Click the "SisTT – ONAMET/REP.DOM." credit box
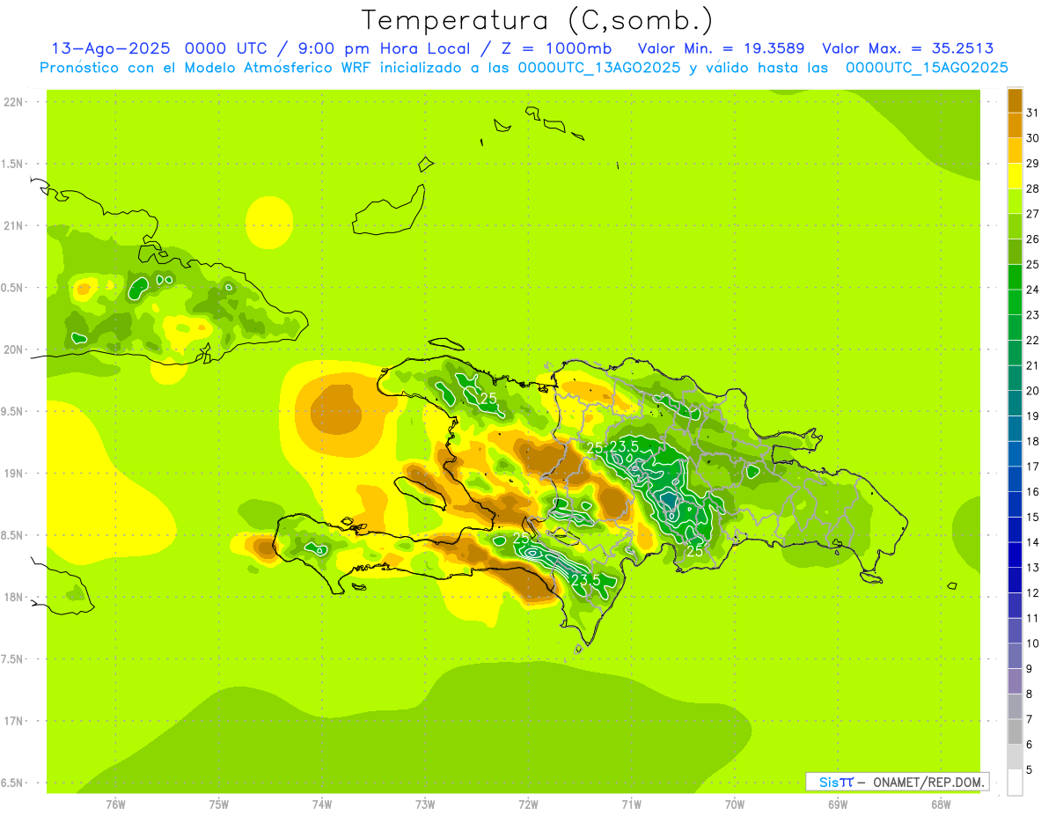Image resolution: width=1056 pixels, height=816 pixels. pyautogui.click(x=897, y=782)
